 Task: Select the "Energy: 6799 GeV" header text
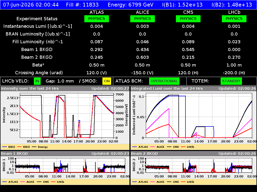point(131,5)
